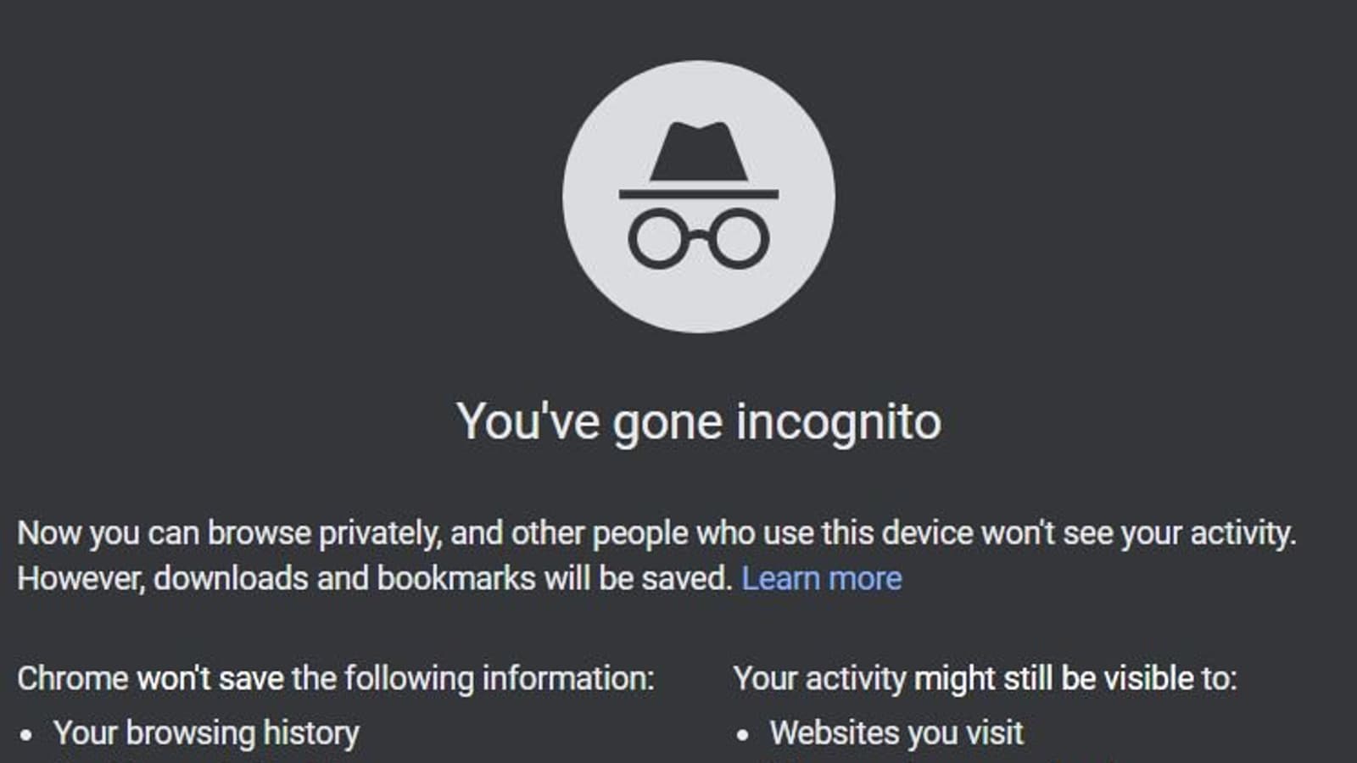Screen dimensions: 1357x763
Task: Open the "Learn more" link
Action: (x=821, y=579)
